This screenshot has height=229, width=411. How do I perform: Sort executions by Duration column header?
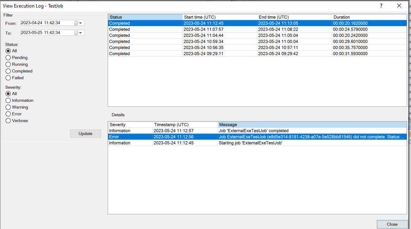tap(369, 17)
